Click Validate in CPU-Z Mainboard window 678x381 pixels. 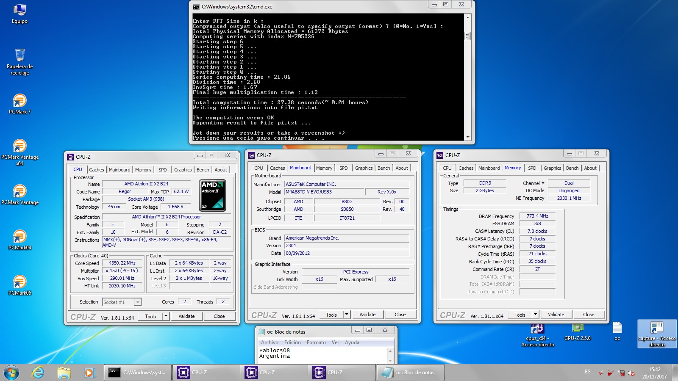367,315
